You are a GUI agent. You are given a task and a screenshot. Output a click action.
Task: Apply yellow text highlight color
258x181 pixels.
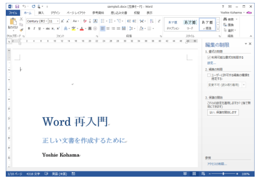pyautogui.click(x=74, y=28)
